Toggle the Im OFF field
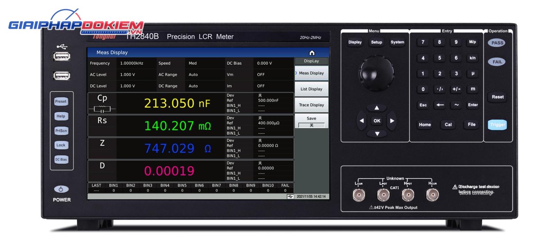The width and height of the screenshot is (553, 247). pyautogui.click(x=274, y=86)
